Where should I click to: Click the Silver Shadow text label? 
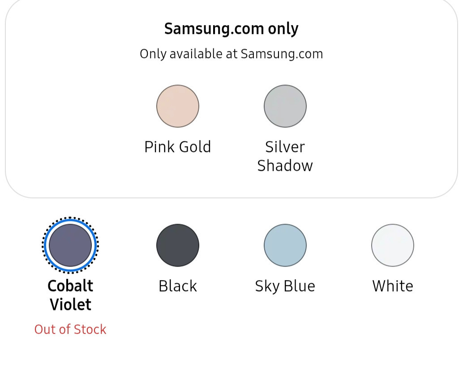[285, 156]
